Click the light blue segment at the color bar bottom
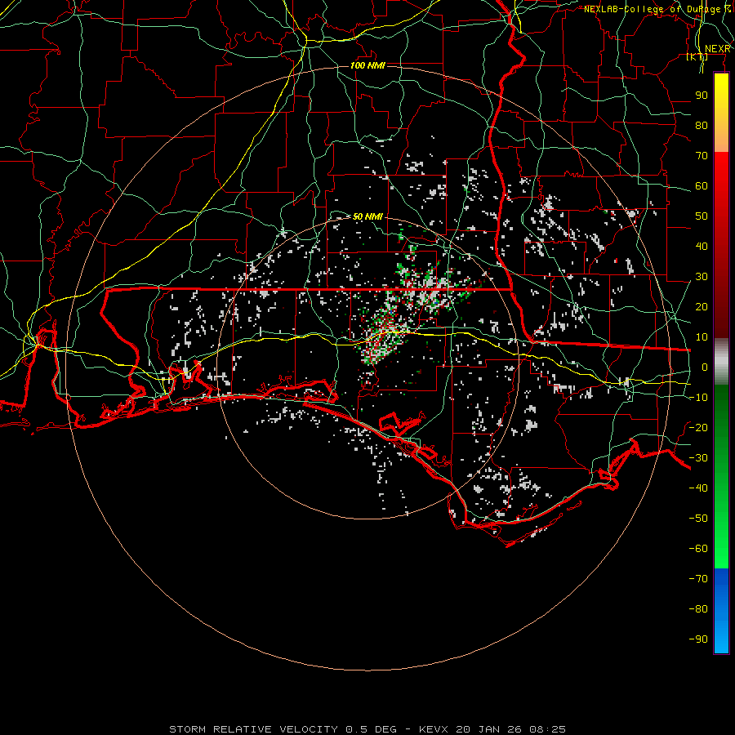This screenshot has height=735, width=735. [x=721, y=638]
